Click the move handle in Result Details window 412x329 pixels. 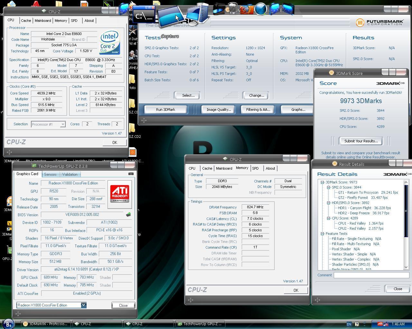[x=317, y=300]
